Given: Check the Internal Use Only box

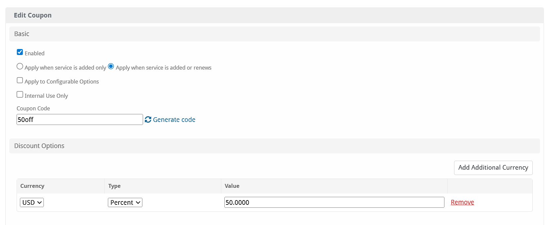Looking at the screenshot, I should (x=20, y=95).
